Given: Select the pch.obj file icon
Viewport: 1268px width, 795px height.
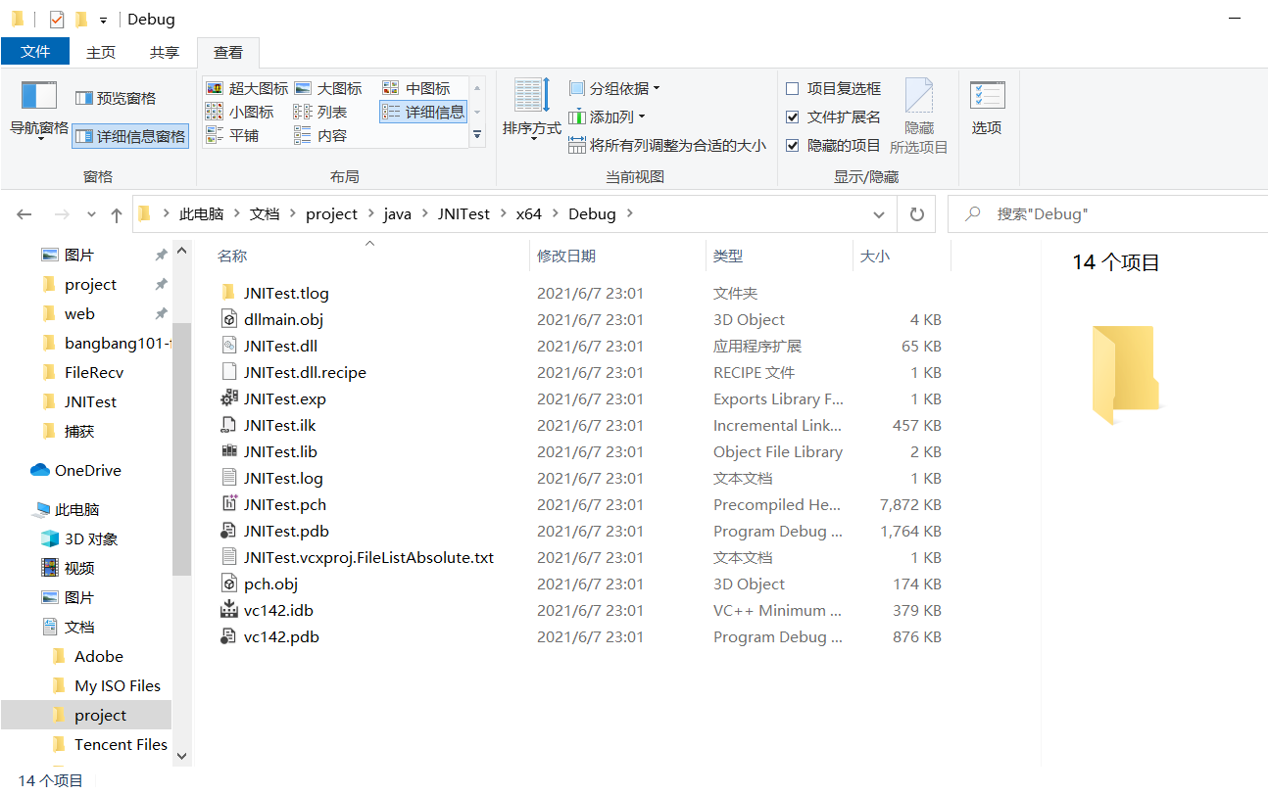Looking at the screenshot, I should pyautogui.click(x=228, y=584).
